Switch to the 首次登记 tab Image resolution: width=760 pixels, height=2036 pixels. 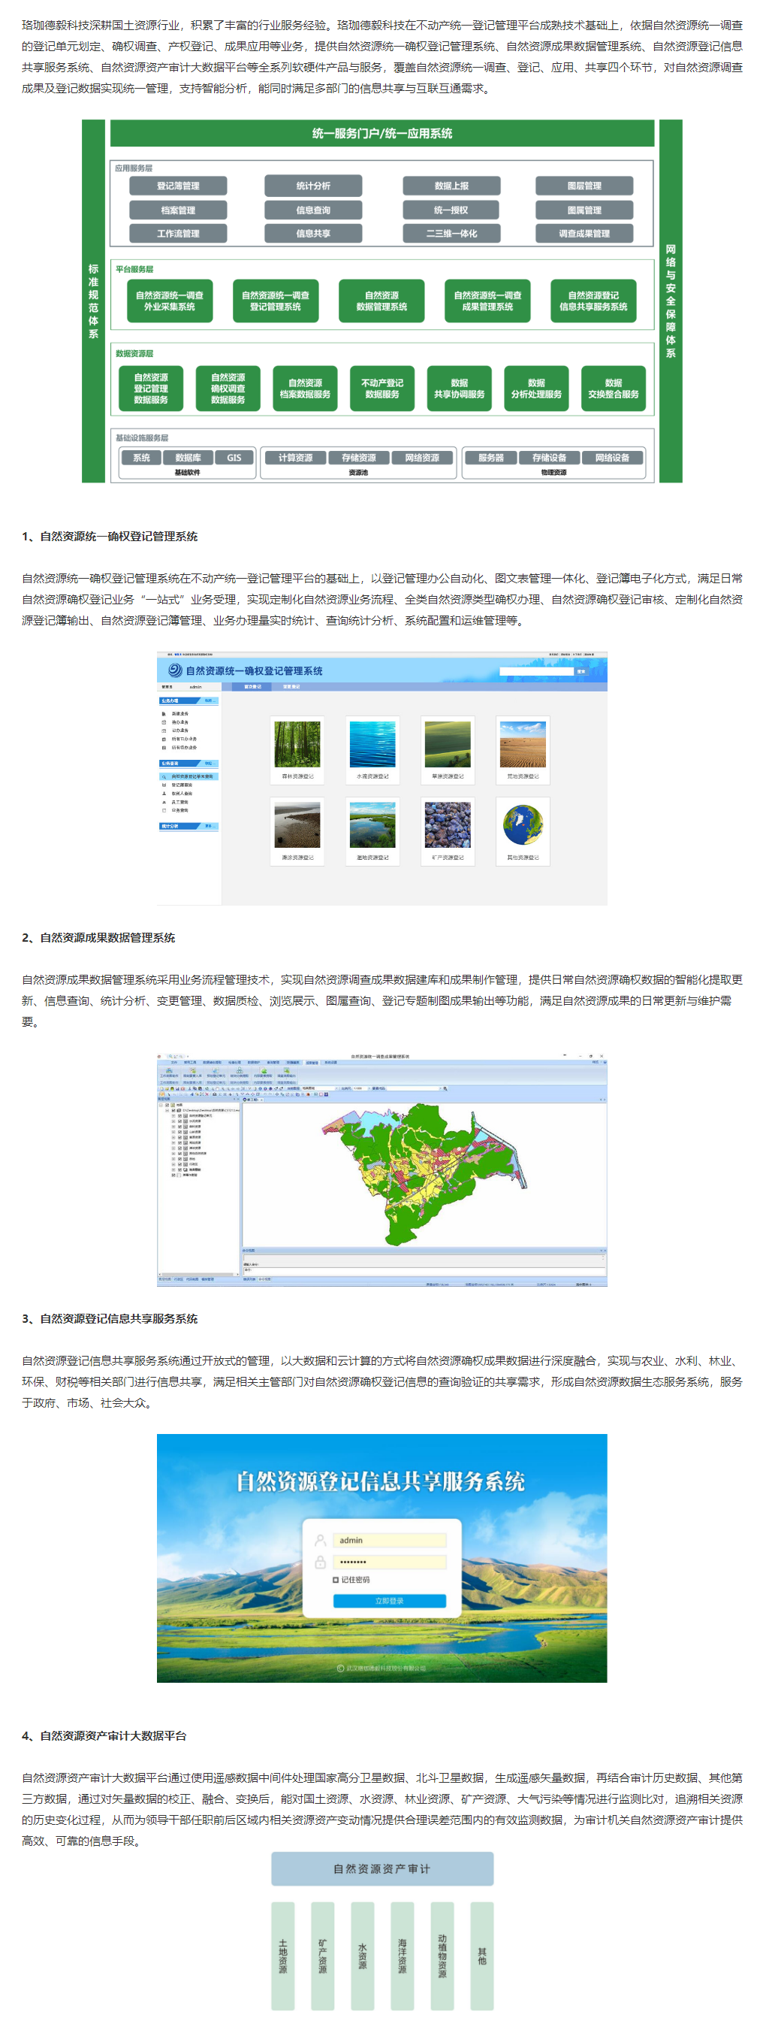252,687
